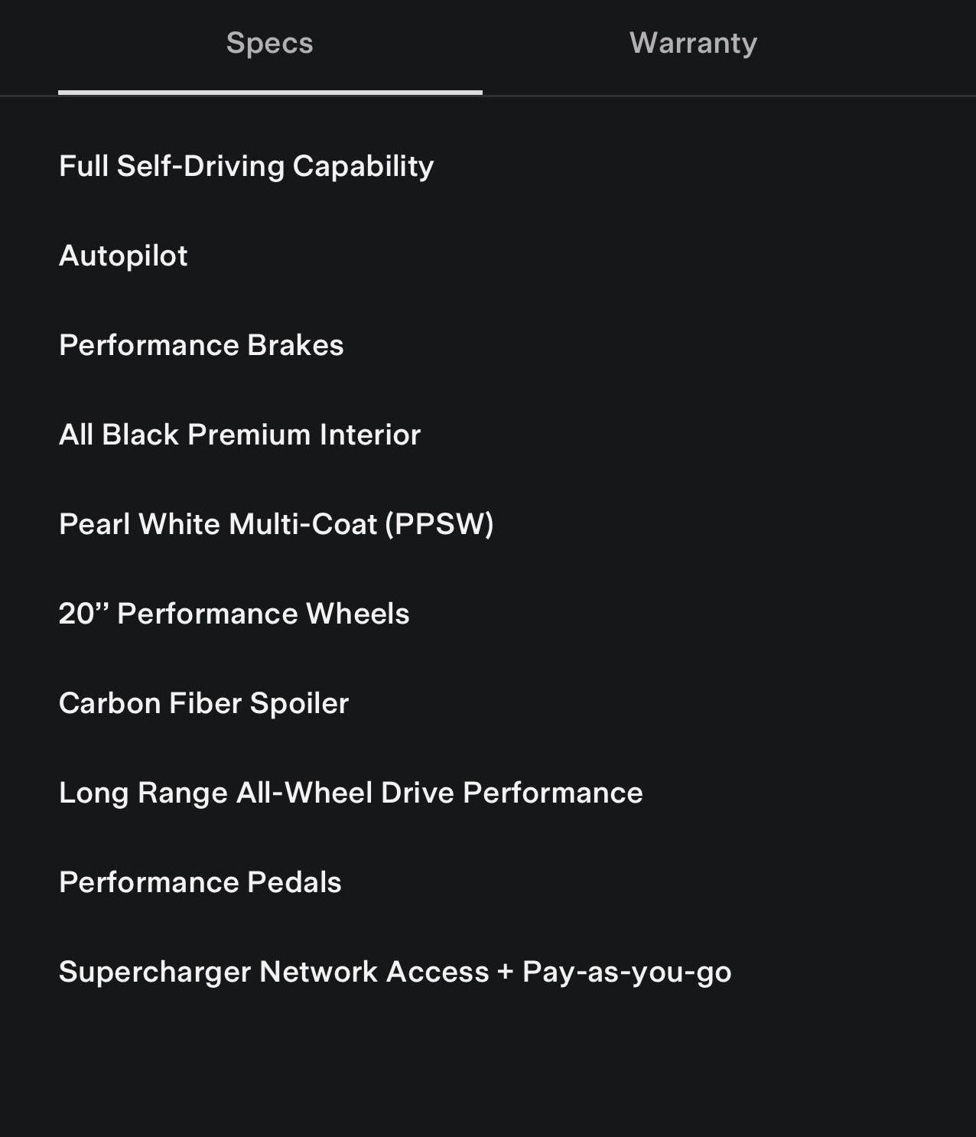Click the Pearl White Multi-Coat entry
This screenshot has height=1137, width=976.
pos(276,524)
